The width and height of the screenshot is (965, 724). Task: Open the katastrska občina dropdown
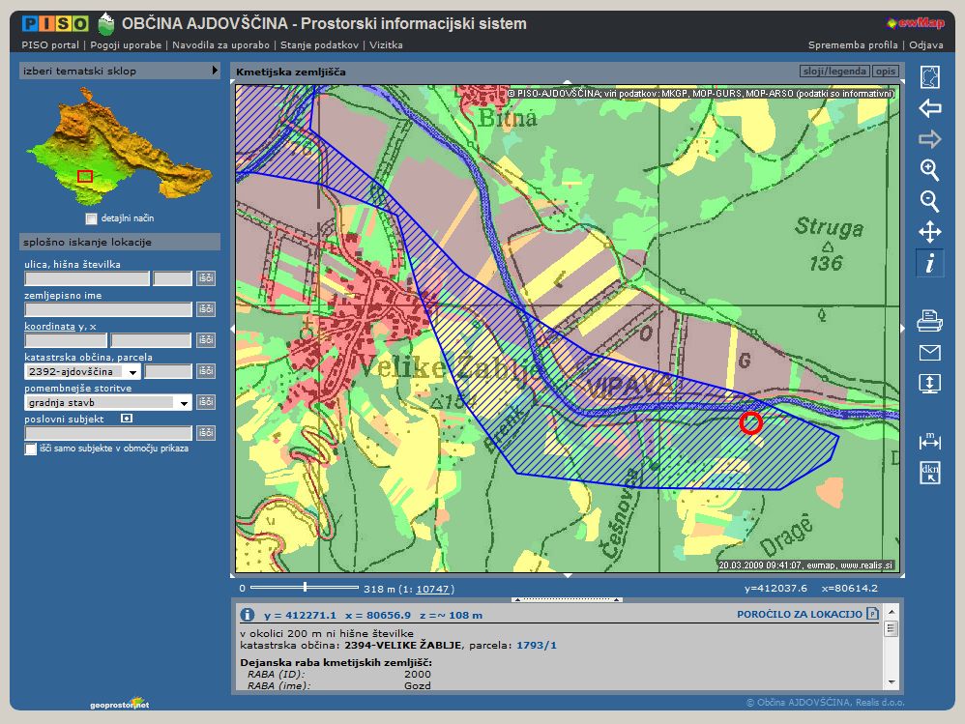[x=132, y=371]
